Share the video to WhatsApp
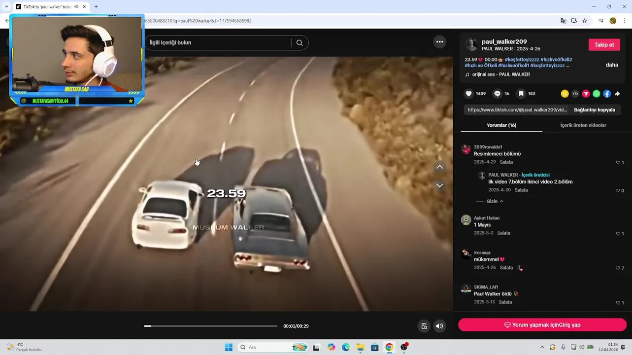 click(x=597, y=94)
